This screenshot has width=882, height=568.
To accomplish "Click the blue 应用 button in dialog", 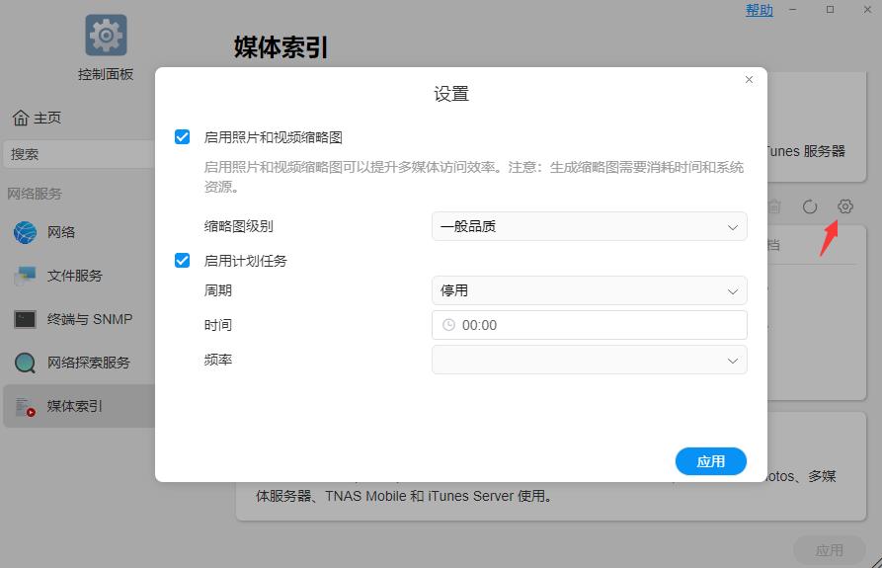I will tap(710, 461).
